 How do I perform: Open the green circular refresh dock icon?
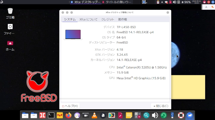(x=164, y=115)
